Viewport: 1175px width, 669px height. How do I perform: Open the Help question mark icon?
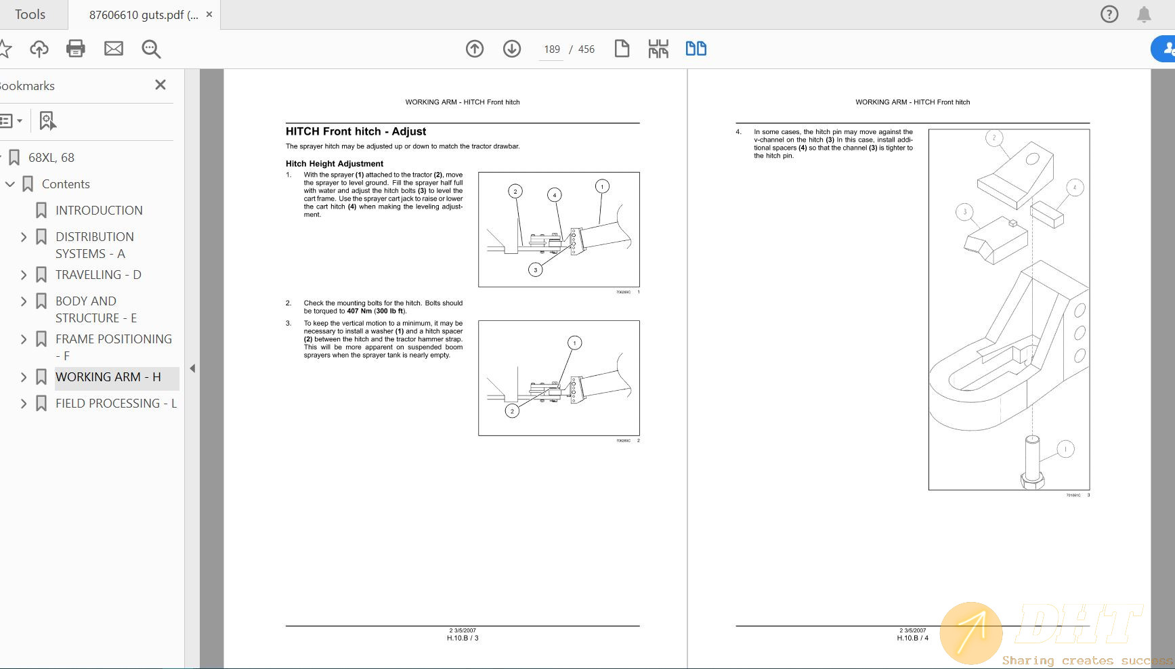(1109, 14)
